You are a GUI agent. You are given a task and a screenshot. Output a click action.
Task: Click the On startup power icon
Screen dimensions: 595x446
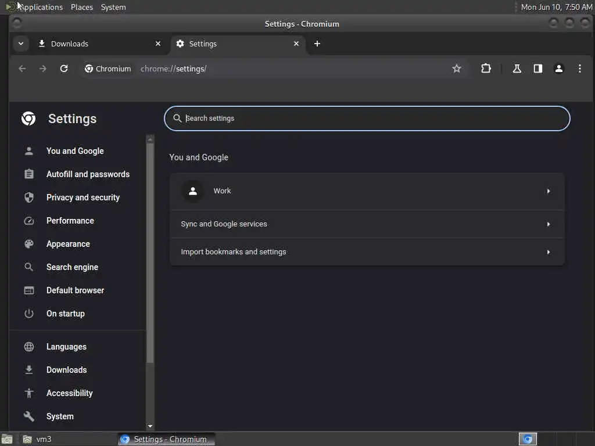pos(29,314)
